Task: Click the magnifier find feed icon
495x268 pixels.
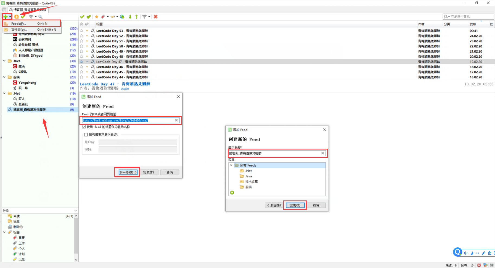Action: click(x=40, y=17)
